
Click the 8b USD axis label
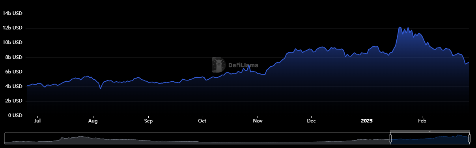click(x=13, y=57)
